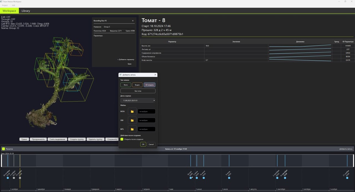Click the Тренд column header
355x192 pixels.
coord(337,42)
